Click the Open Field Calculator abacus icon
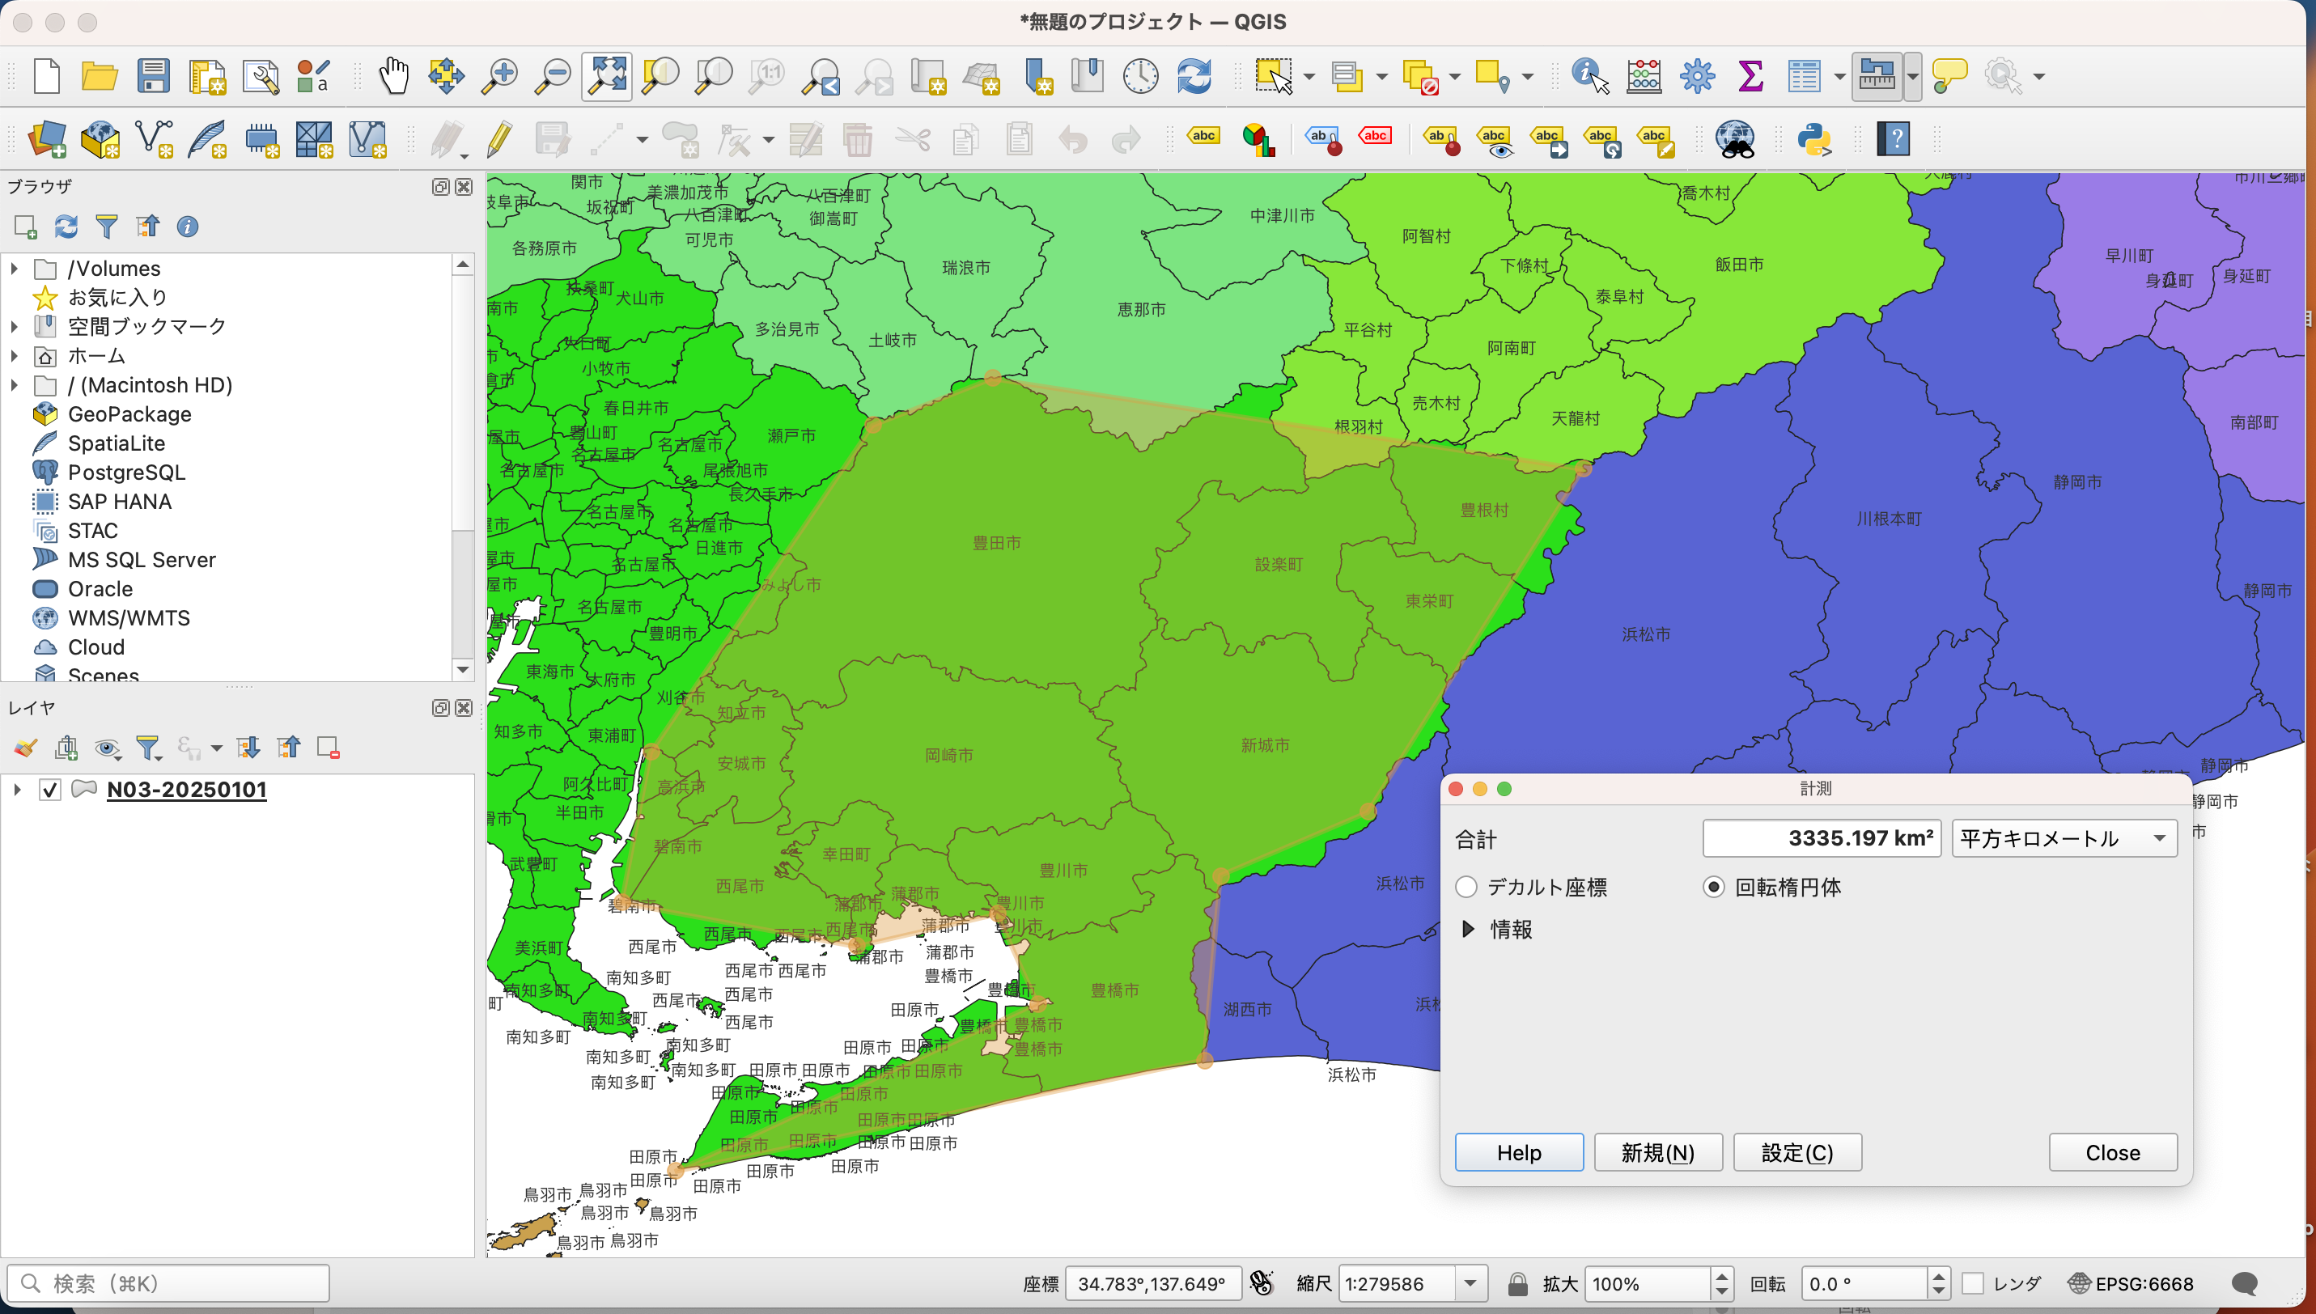2316x1314 pixels. pos(1644,76)
